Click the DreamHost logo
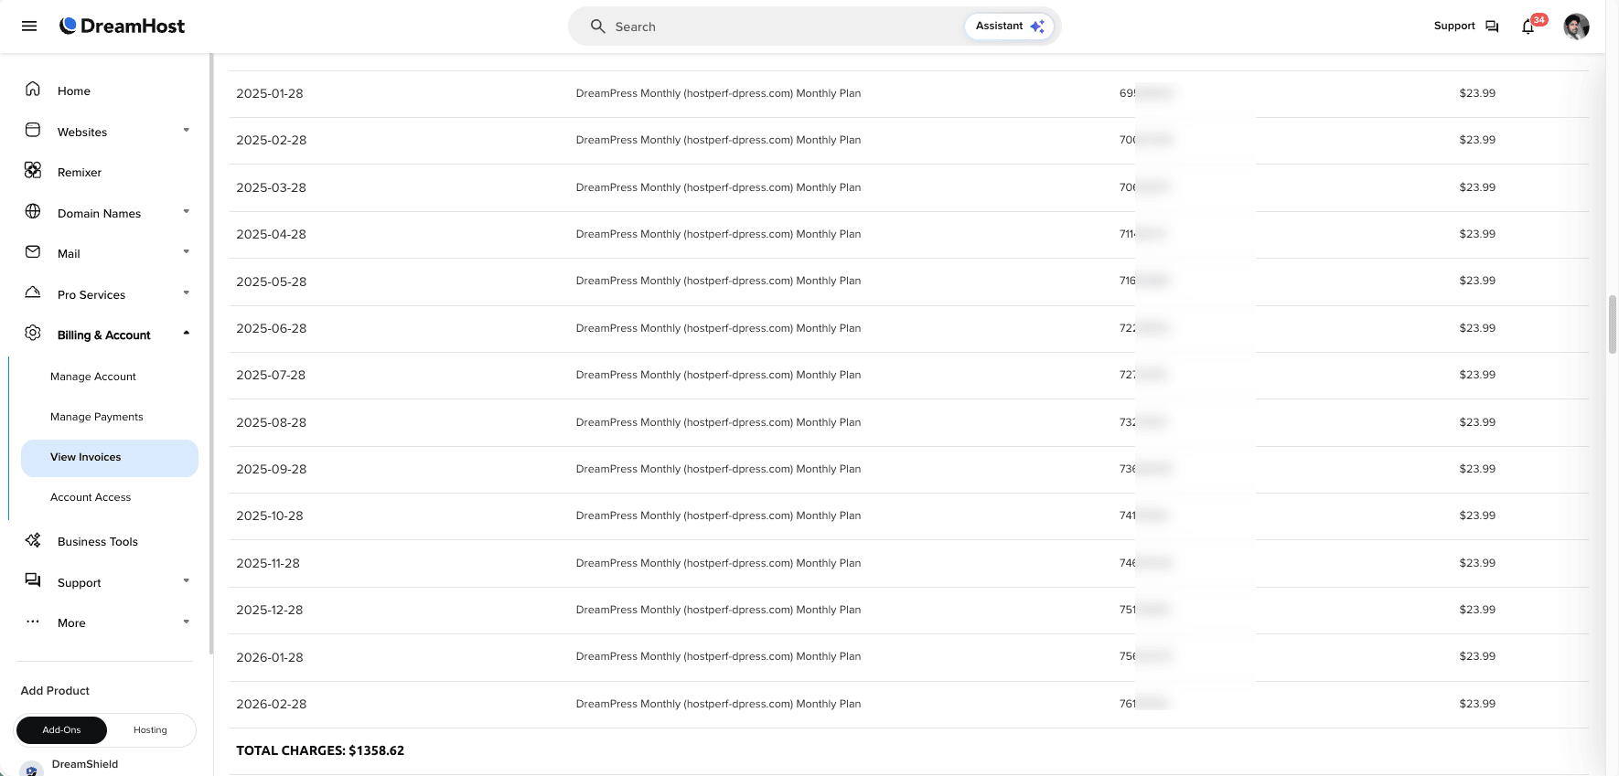Image resolution: width=1619 pixels, height=776 pixels. (x=122, y=27)
